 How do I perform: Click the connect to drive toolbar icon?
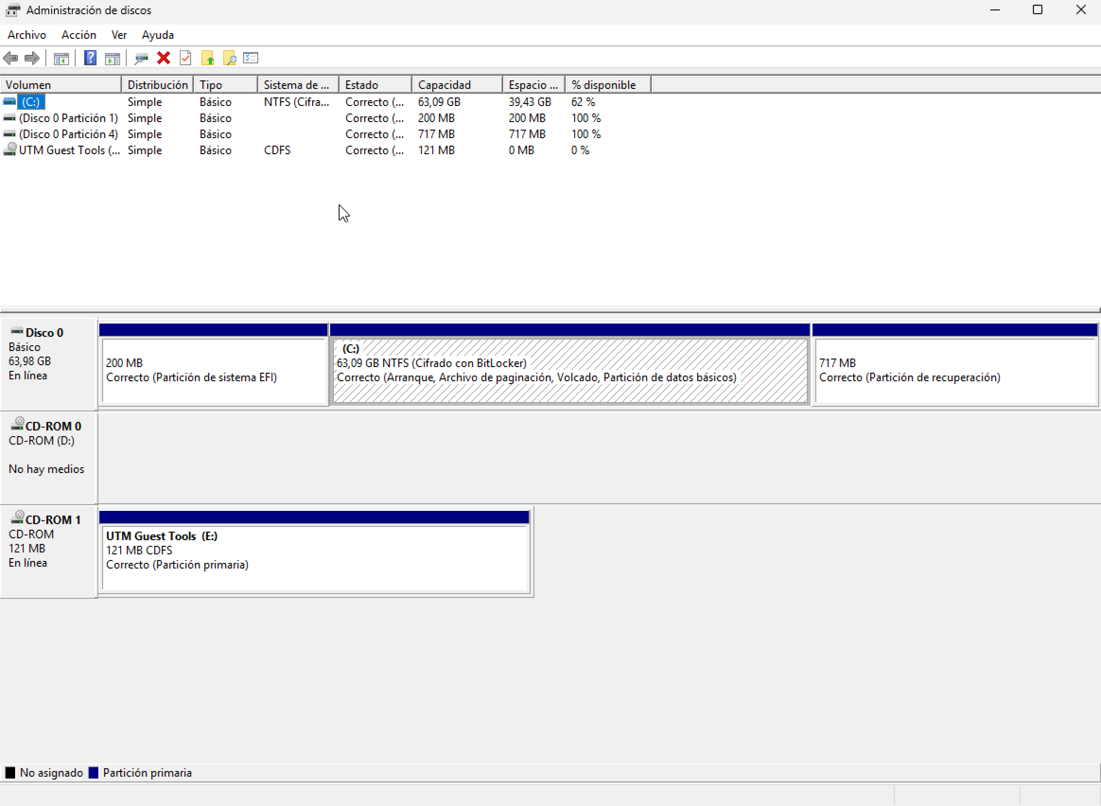click(x=141, y=59)
